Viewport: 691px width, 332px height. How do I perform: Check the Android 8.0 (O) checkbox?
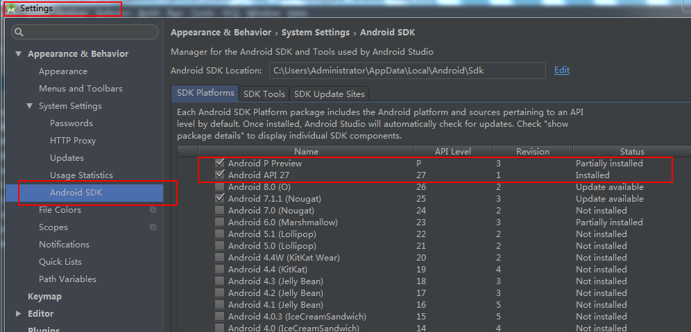pyautogui.click(x=219, y=186)
